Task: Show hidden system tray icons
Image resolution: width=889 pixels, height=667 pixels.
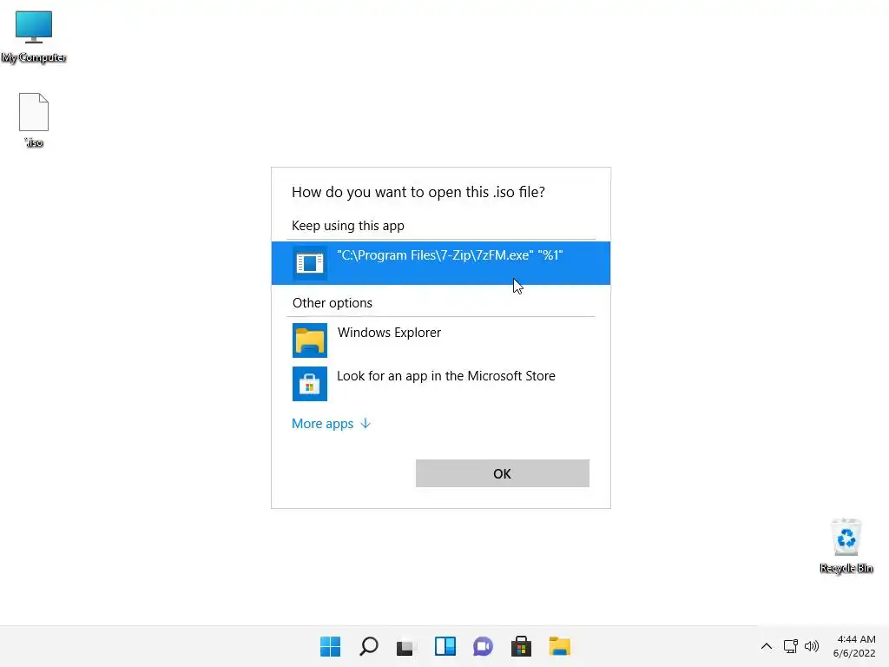Action: tap(767, 646)
